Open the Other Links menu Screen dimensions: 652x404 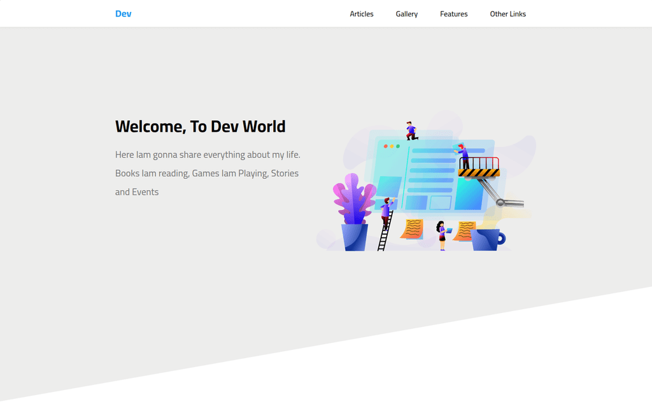point(507,14)
